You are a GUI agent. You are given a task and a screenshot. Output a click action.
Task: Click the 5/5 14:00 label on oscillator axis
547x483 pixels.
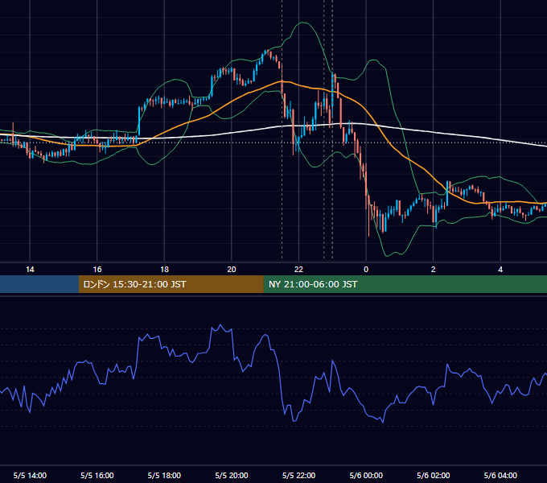coord(30,475)
